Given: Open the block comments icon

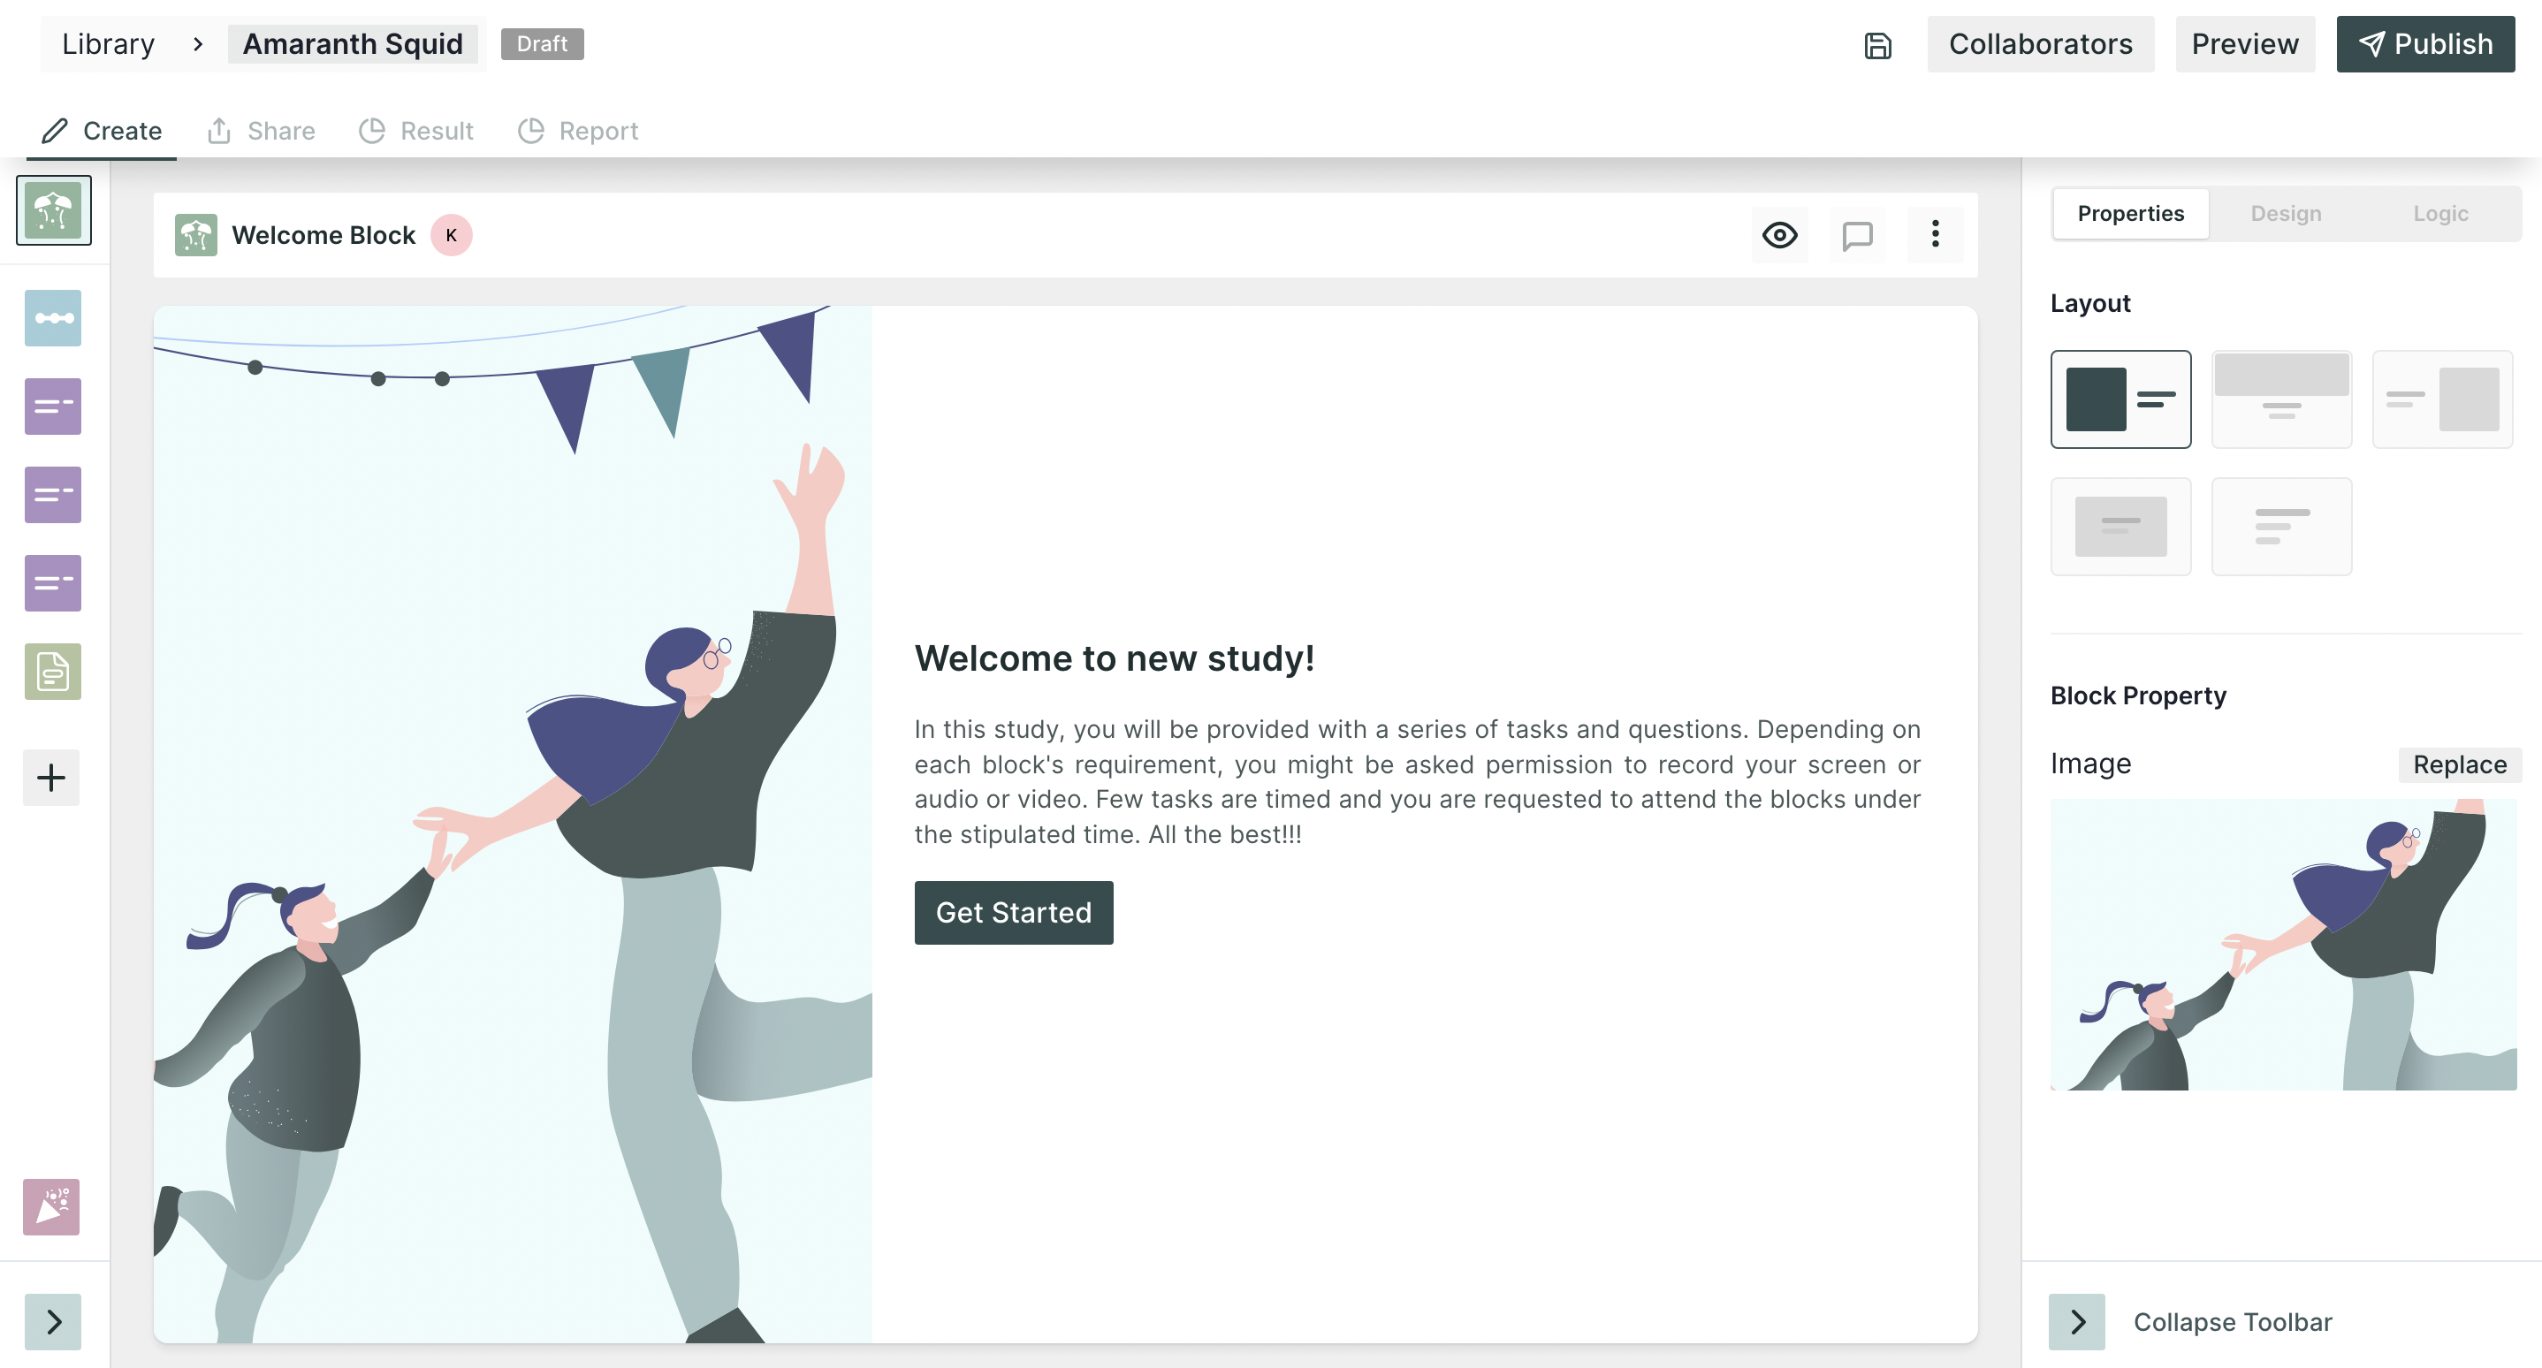Looking at the screenshot, I should click(x=1857, y=235).
